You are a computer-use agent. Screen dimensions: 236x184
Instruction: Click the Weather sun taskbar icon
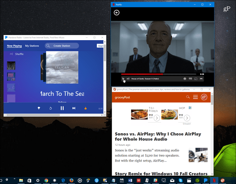click(x=55, y=180)
